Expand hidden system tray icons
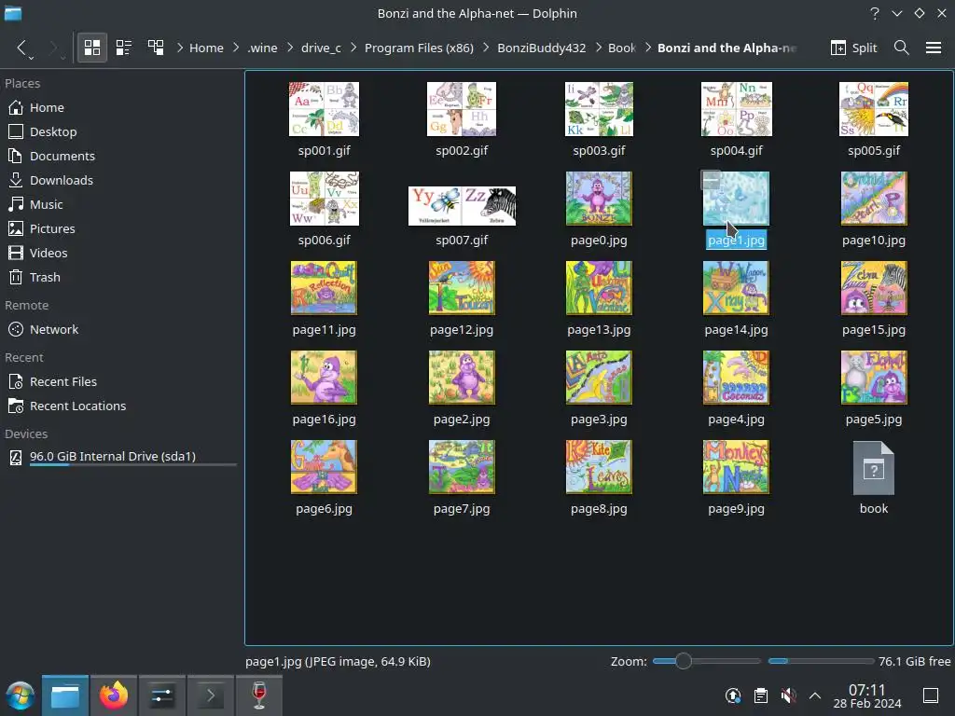The width and height of the screenshot is (955, 716). pyautogui.click(x=815, y=695)
